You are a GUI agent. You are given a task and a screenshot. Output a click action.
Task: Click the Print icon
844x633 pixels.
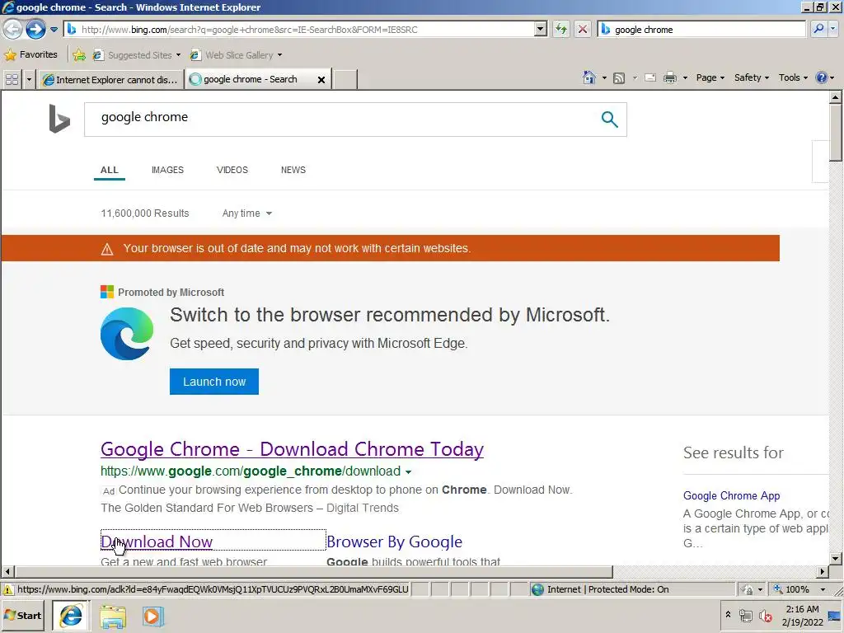coord(669,78)
